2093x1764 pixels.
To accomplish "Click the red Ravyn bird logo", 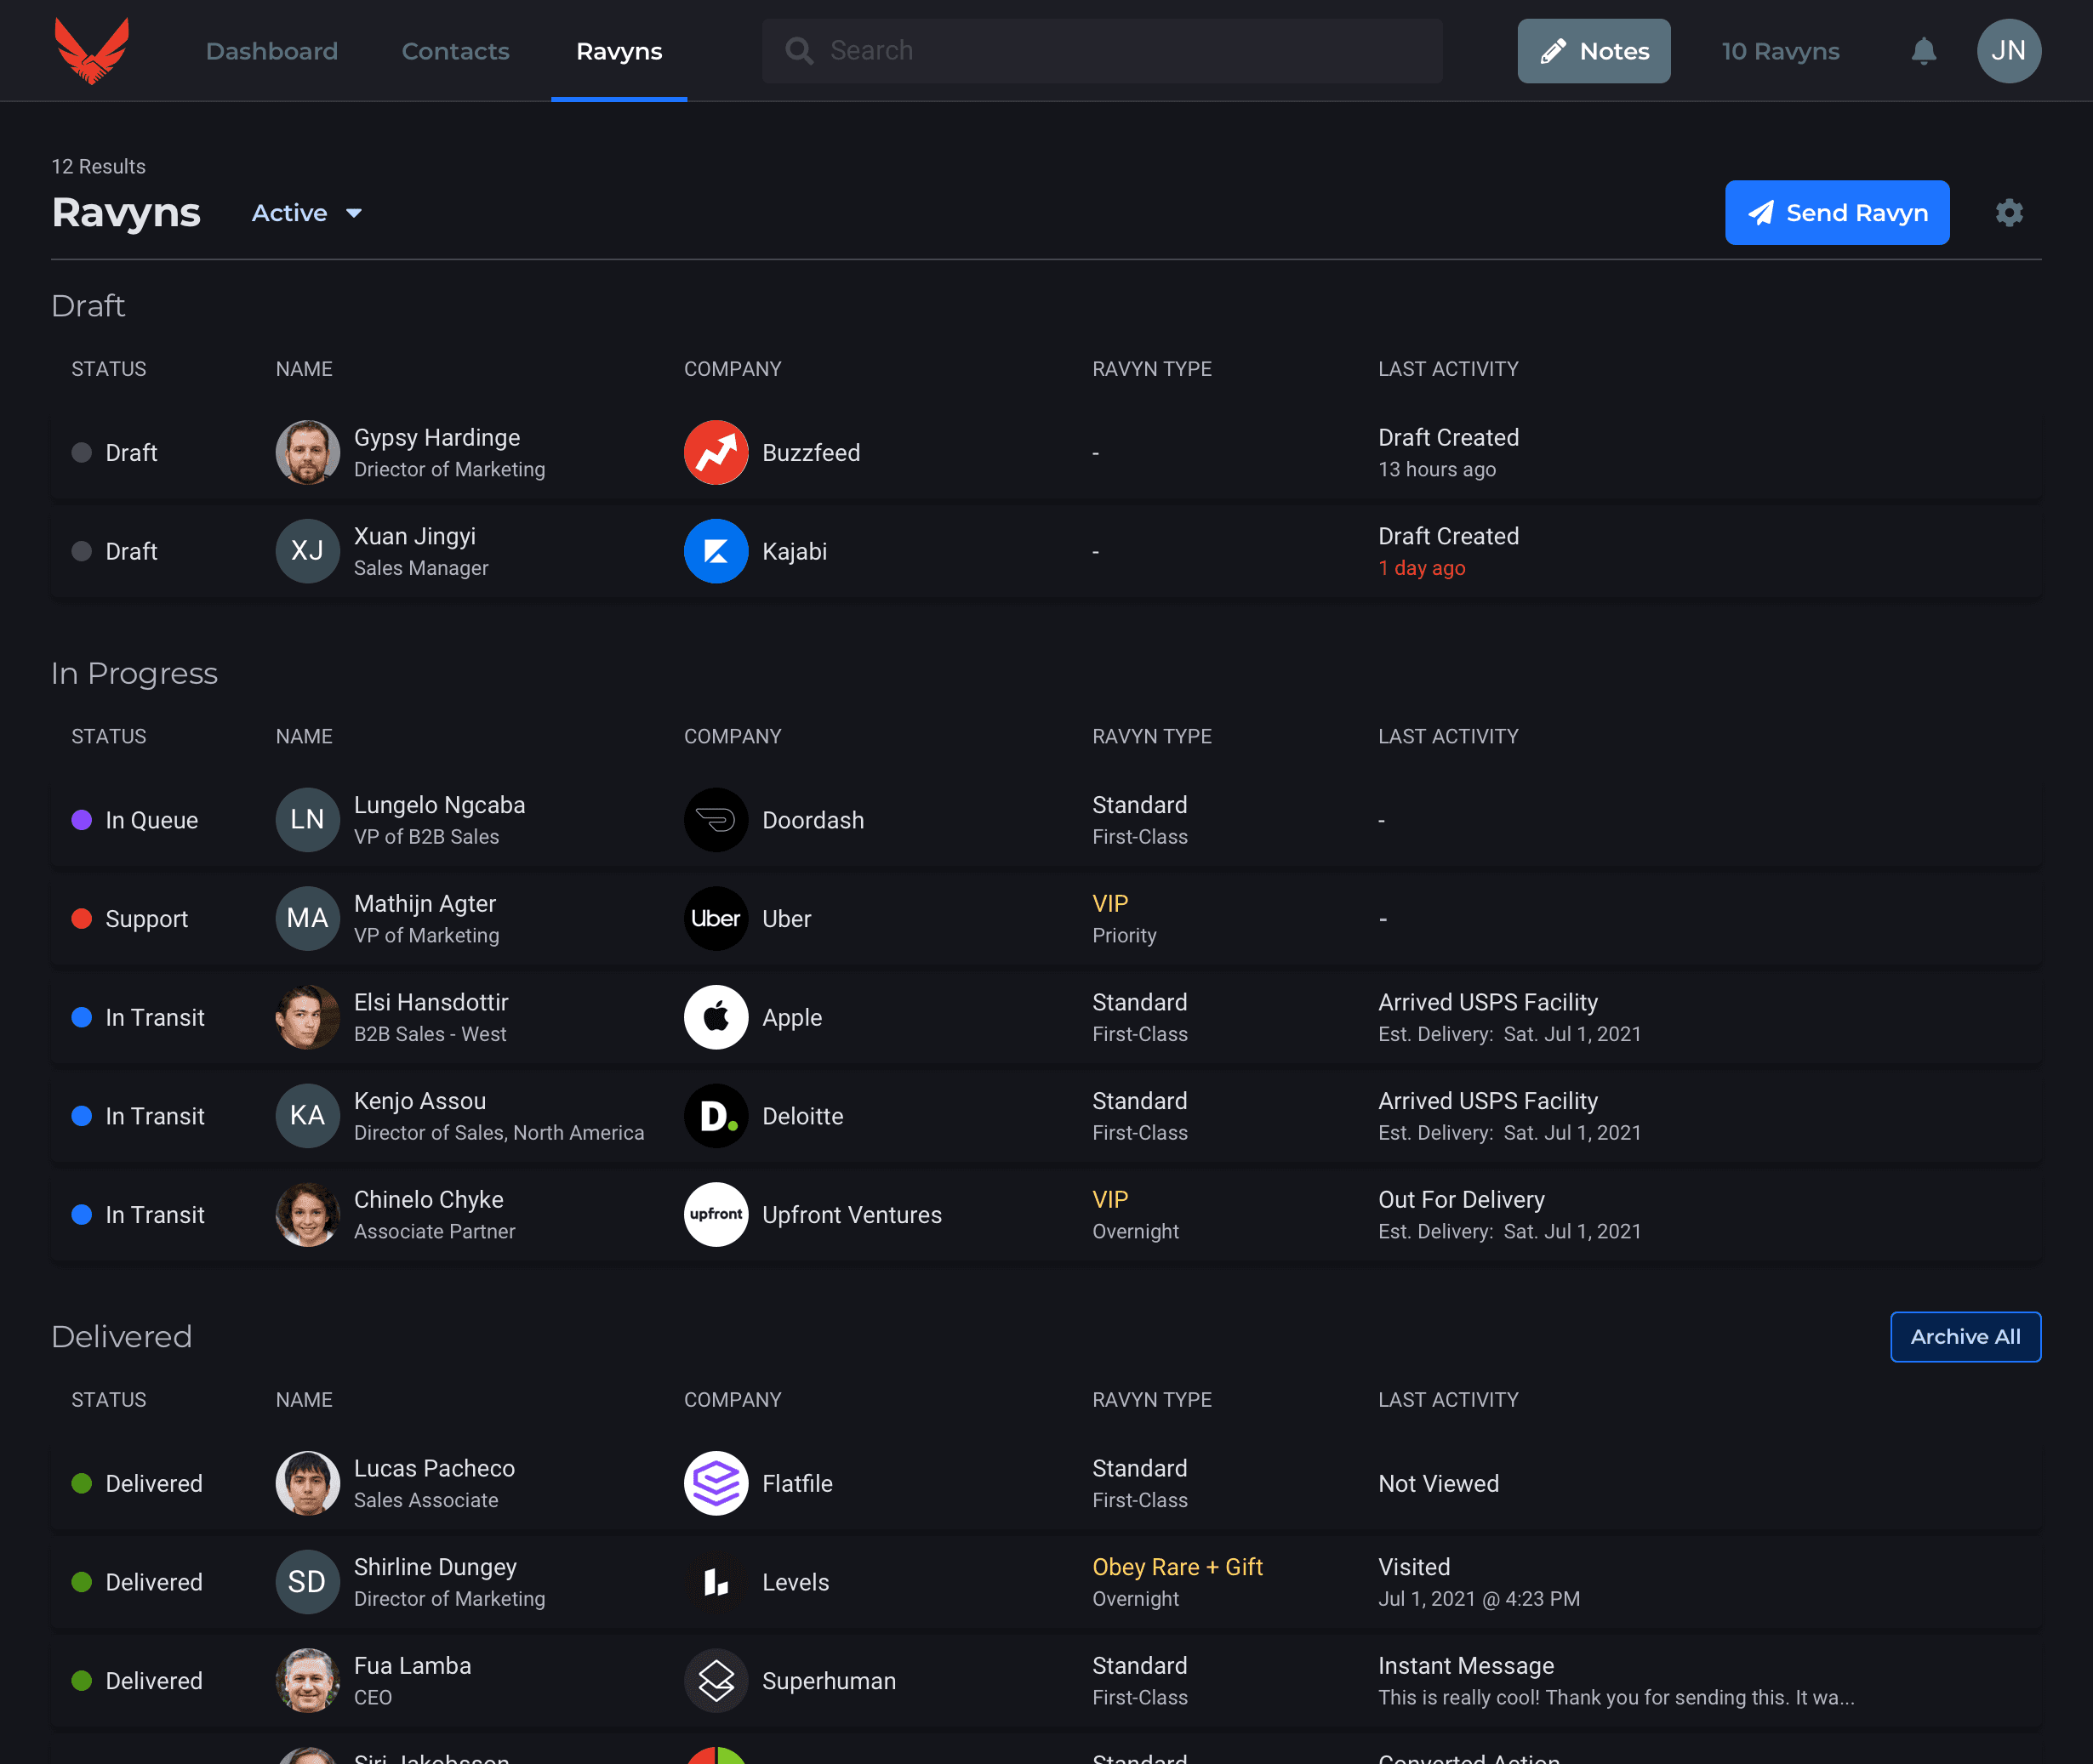I will (x=91, y=50).
